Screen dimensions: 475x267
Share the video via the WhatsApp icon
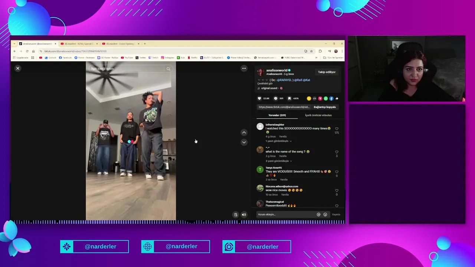325,98
